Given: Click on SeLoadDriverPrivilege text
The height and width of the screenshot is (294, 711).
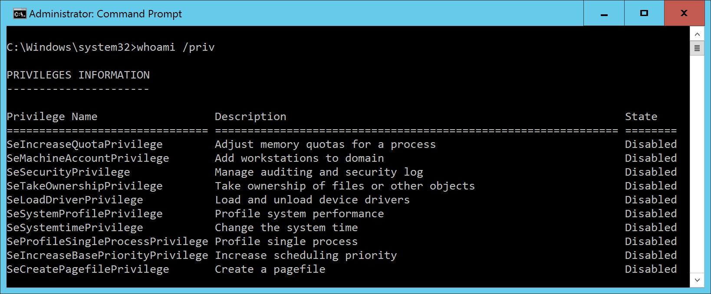Looking at the screenshot, I should (x=75, y=200).
